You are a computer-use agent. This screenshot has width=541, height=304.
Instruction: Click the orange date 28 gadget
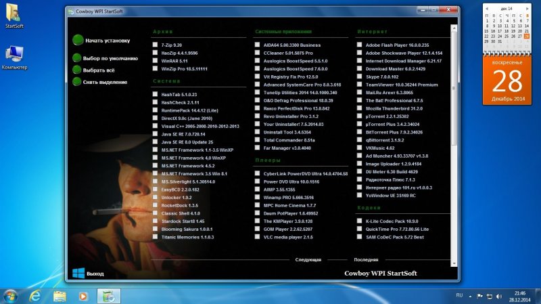click(x=507, y=81)
